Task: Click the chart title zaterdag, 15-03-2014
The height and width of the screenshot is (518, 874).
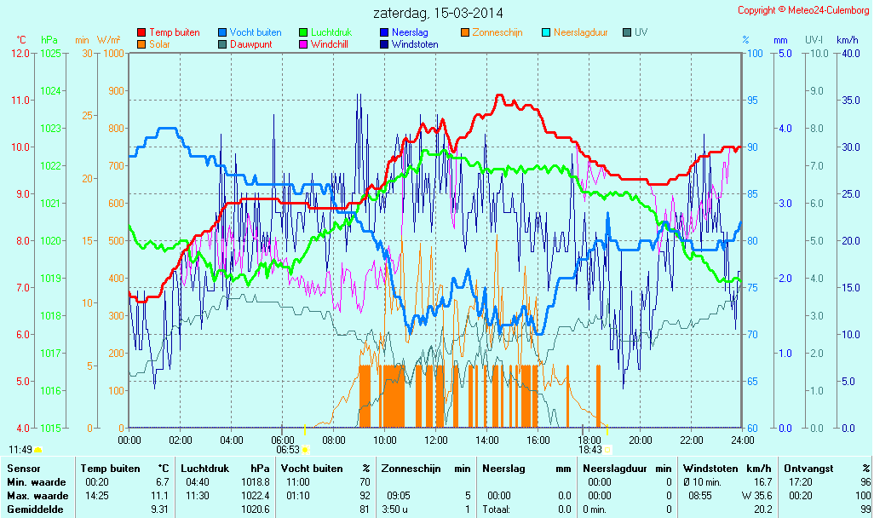Action: point(438,14)
